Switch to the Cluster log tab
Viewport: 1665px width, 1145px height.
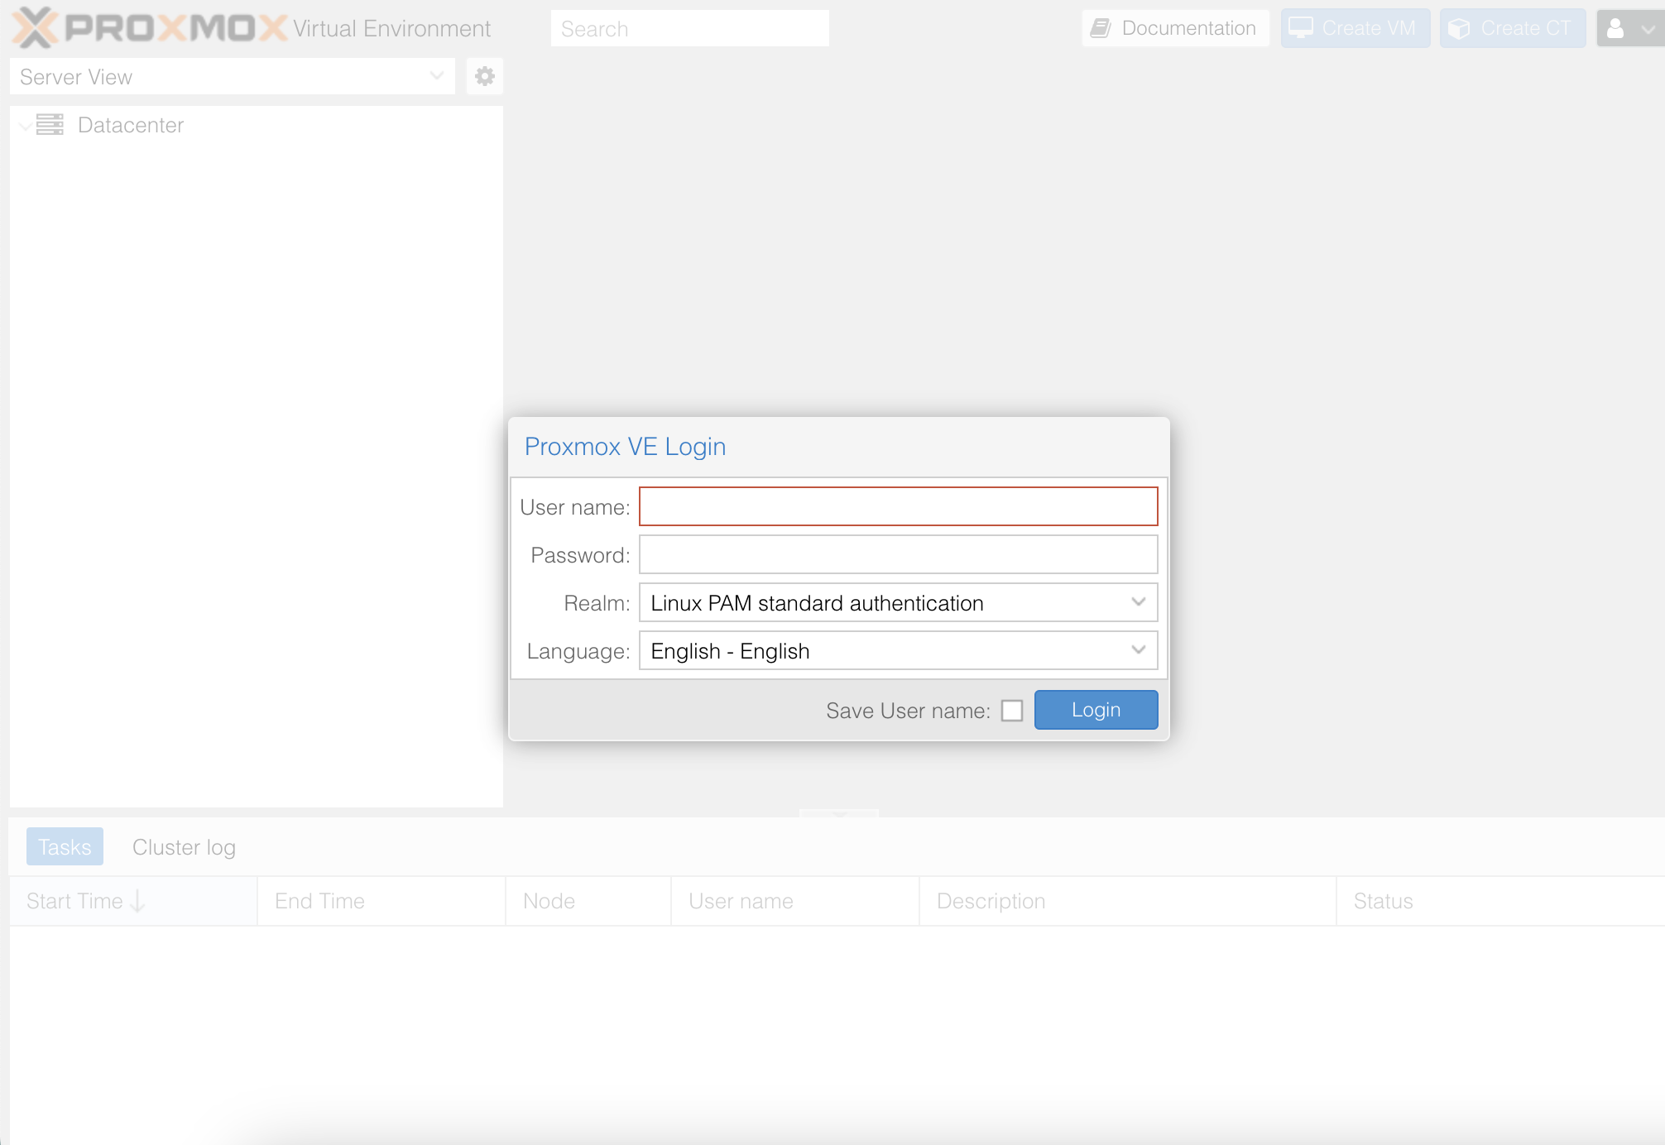pyautogui.click(x=183, y=846)
